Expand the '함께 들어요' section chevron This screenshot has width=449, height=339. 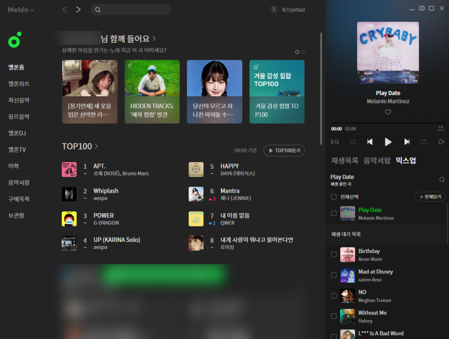coord(154,39)
